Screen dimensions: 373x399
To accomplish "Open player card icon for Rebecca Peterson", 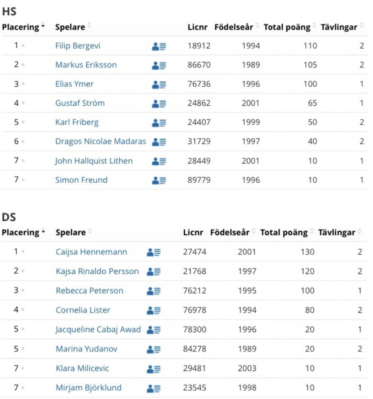I will 154,291.
